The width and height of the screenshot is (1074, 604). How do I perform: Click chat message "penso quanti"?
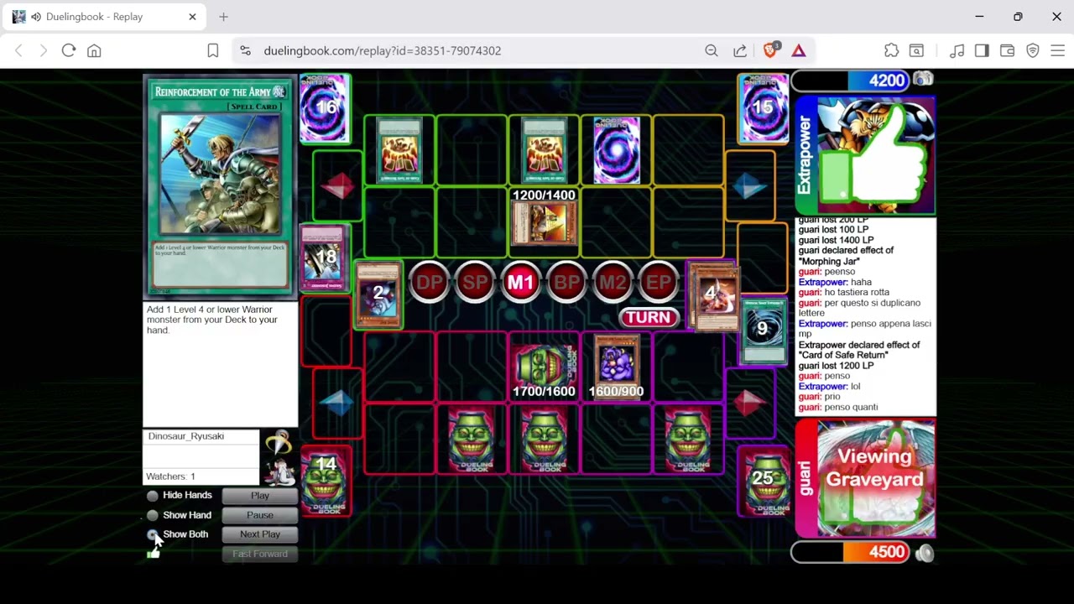tap(851, 407)
